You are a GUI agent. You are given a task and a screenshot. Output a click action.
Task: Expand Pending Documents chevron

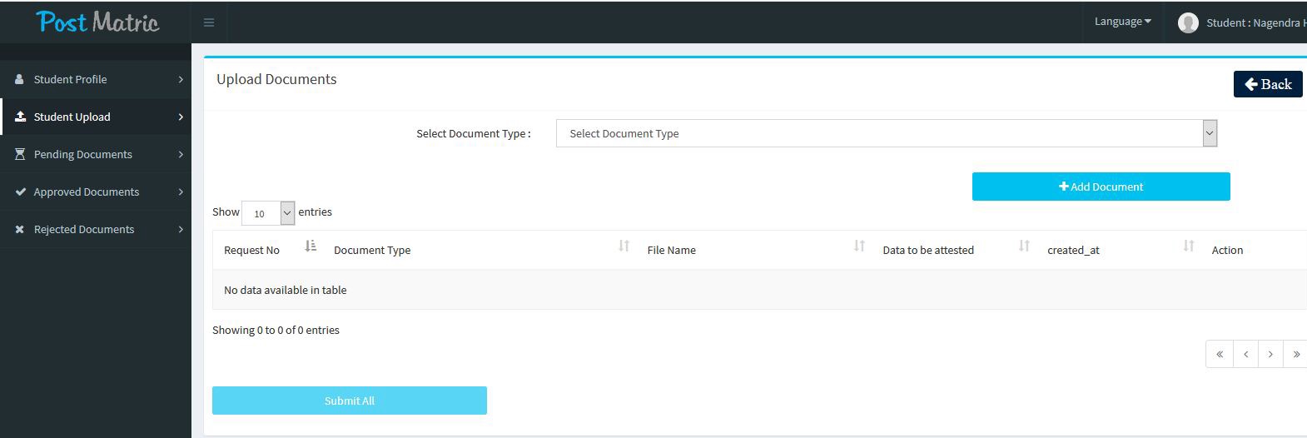click(181, 154)
